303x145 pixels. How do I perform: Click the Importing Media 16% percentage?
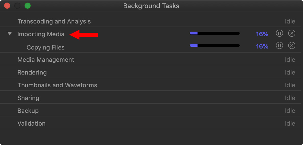click(262, 34)
